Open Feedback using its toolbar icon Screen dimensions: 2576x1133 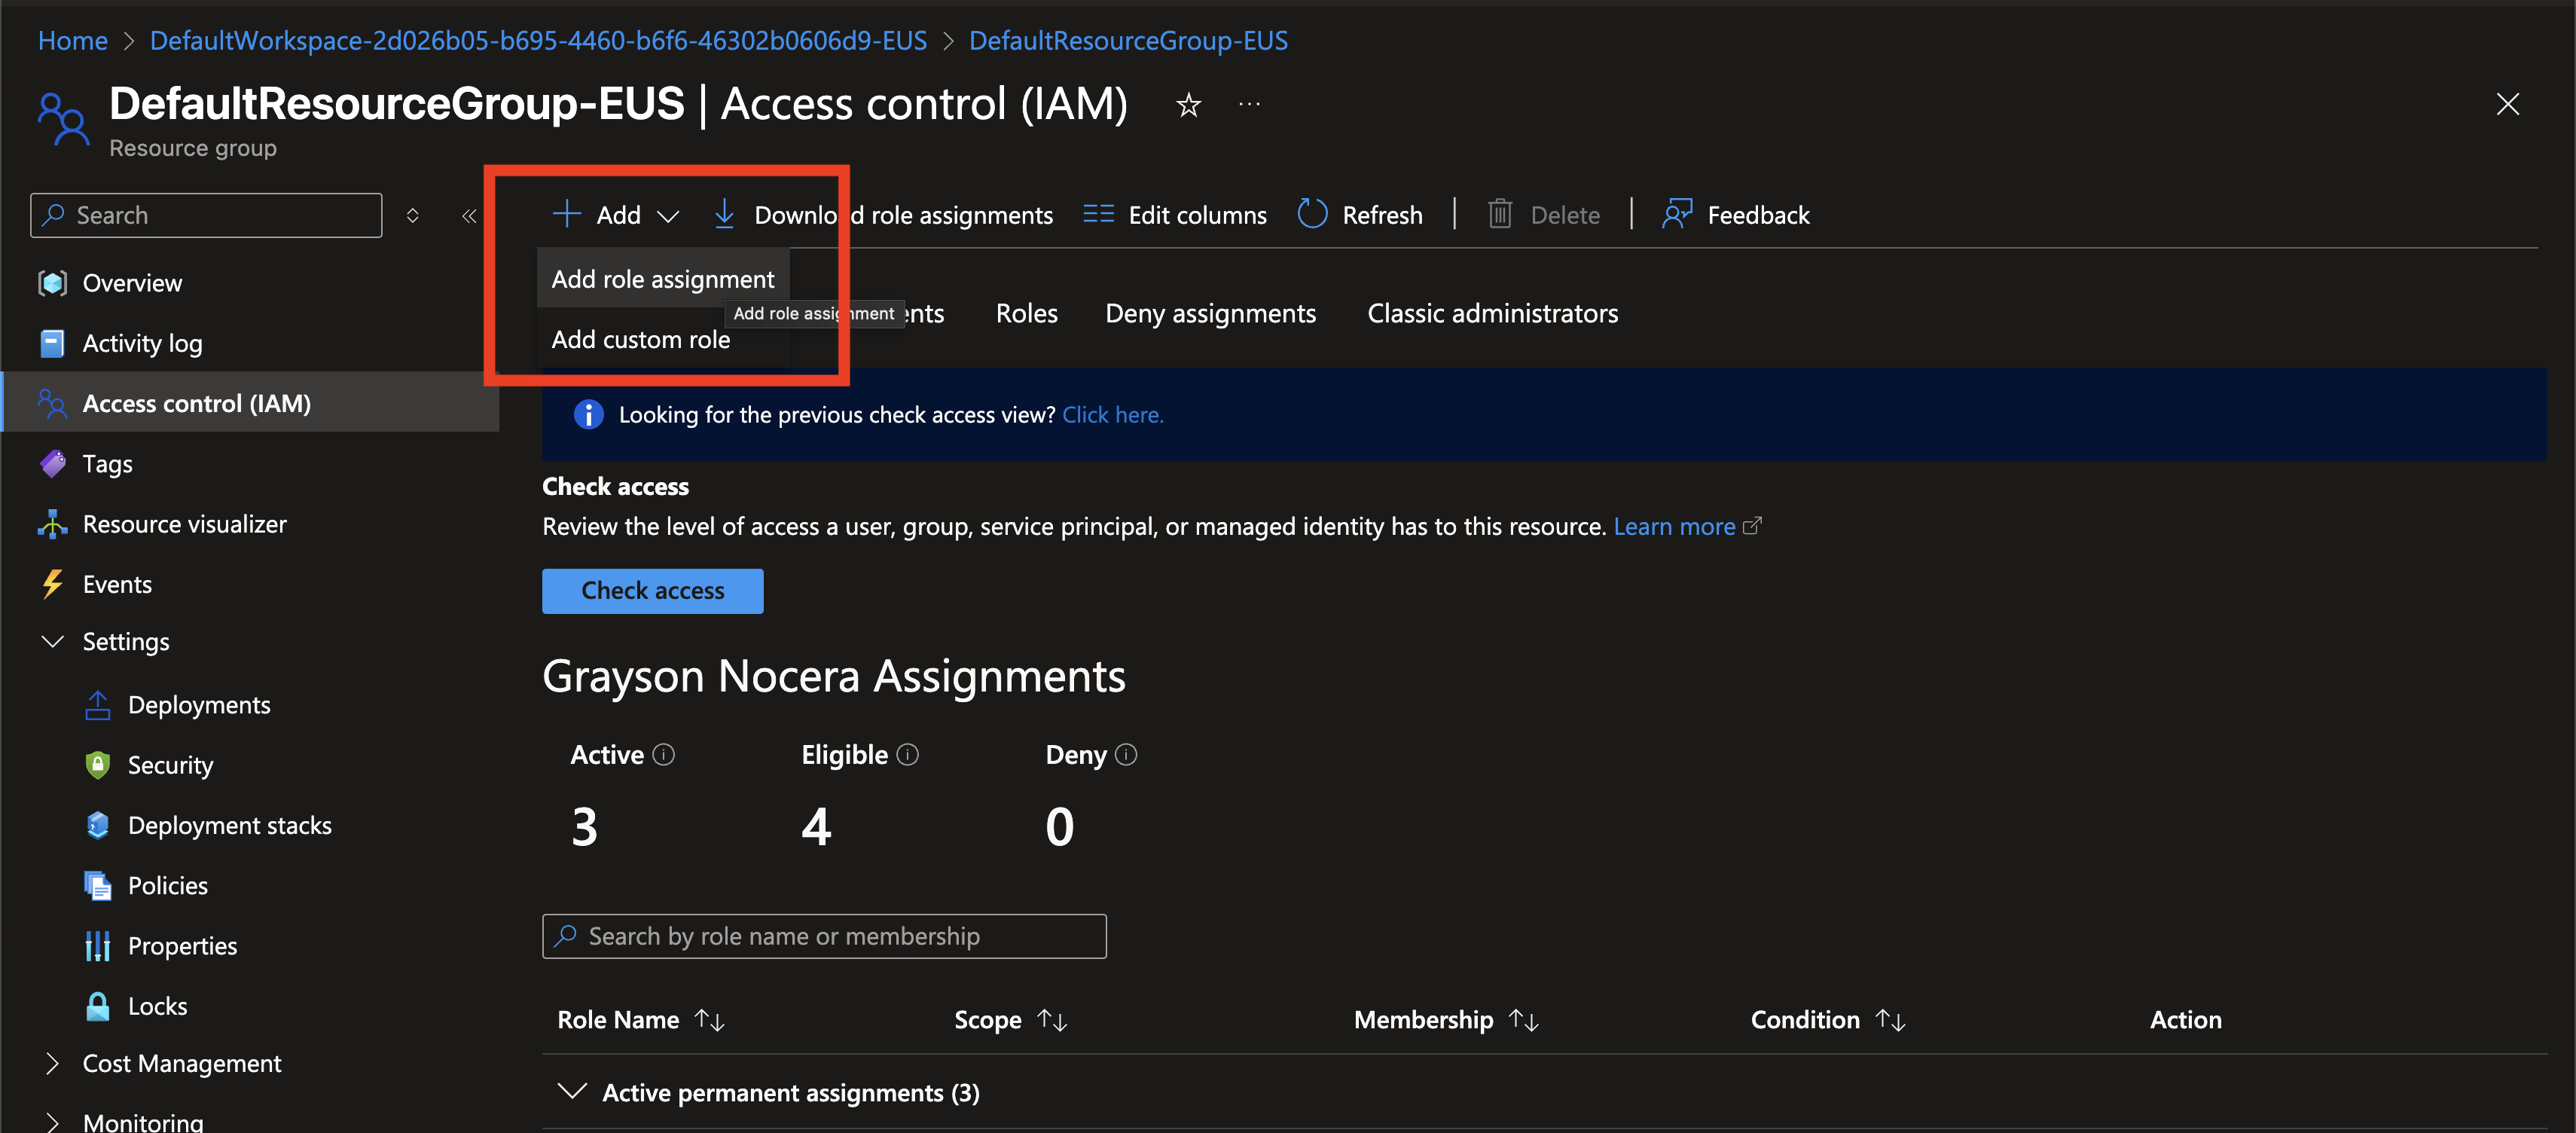(x=1676, y=213)
